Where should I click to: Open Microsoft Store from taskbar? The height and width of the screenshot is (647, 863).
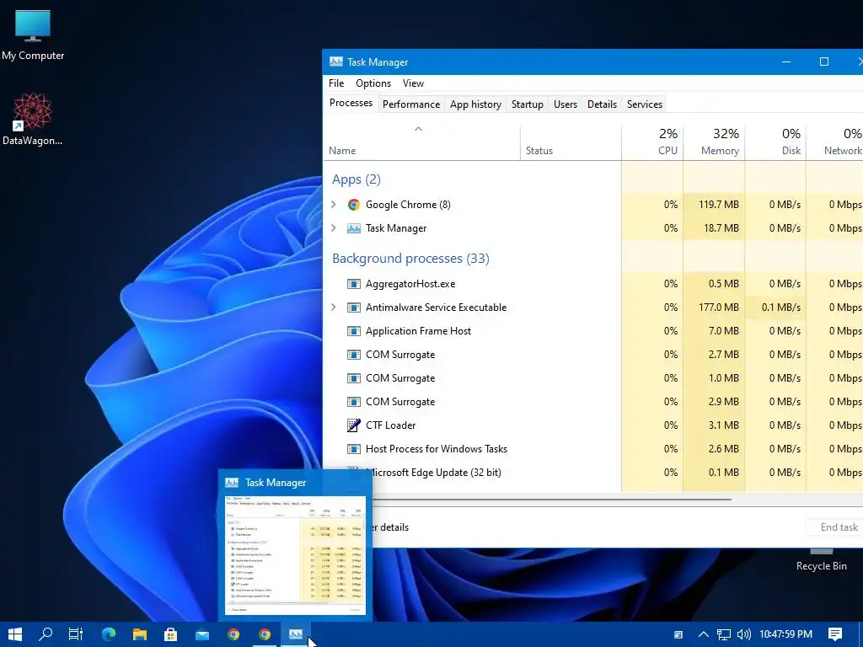pos(170,634)
